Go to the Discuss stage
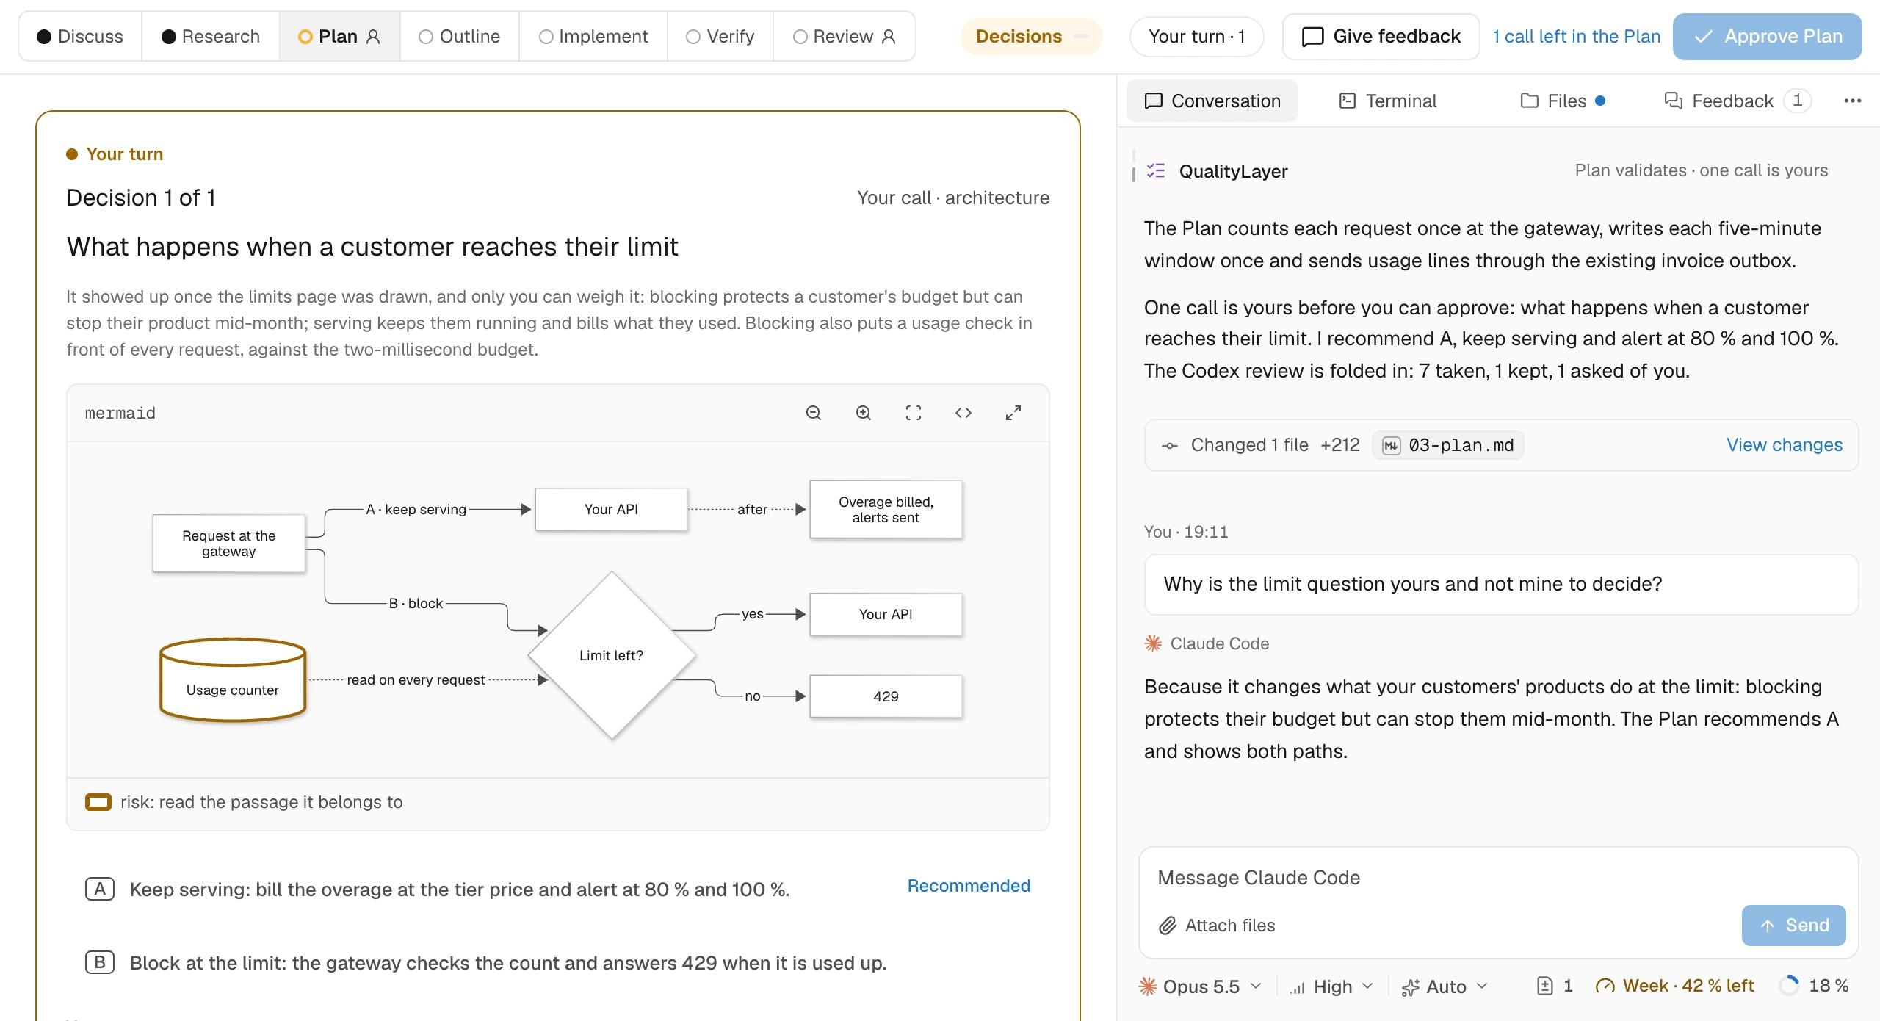The height and width of the screenshot is (1021, 1880). (x=80, y=36)
